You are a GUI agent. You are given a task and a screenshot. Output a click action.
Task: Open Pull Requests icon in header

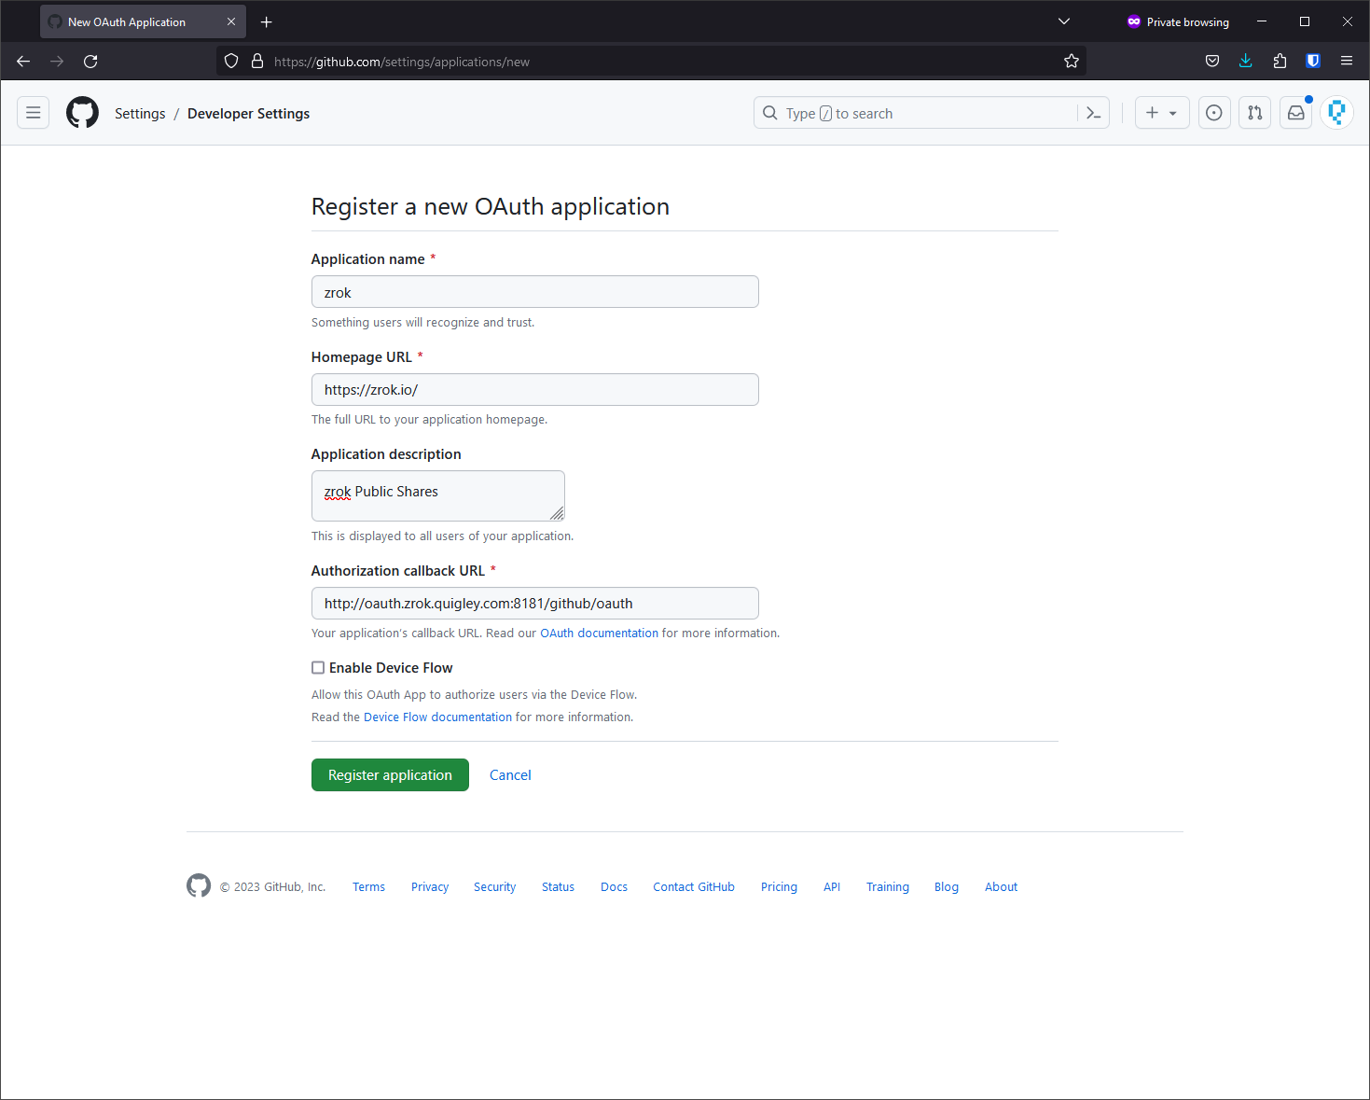pyautogui.click(x=1254, y=113)
